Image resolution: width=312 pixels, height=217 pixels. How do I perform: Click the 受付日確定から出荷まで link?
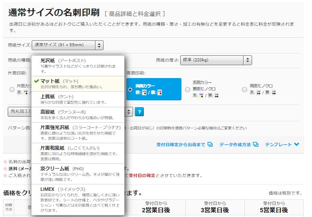coord(181,145)
